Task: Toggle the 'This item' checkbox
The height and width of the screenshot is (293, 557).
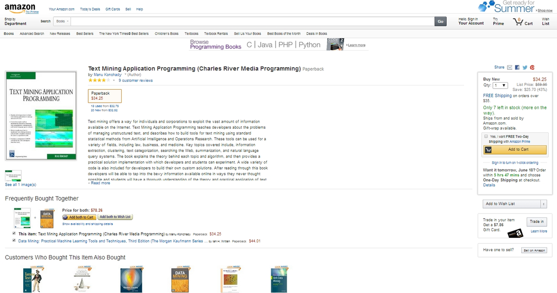Action: [14, 234]
